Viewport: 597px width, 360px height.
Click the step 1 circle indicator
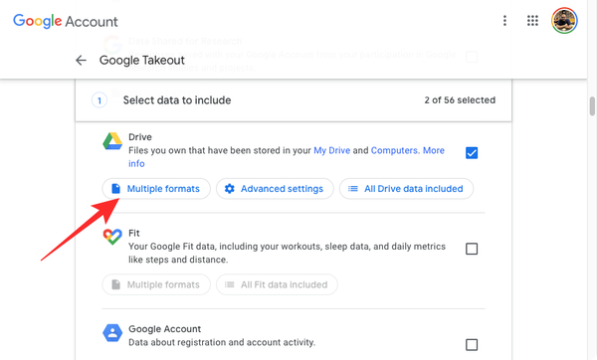99,100
